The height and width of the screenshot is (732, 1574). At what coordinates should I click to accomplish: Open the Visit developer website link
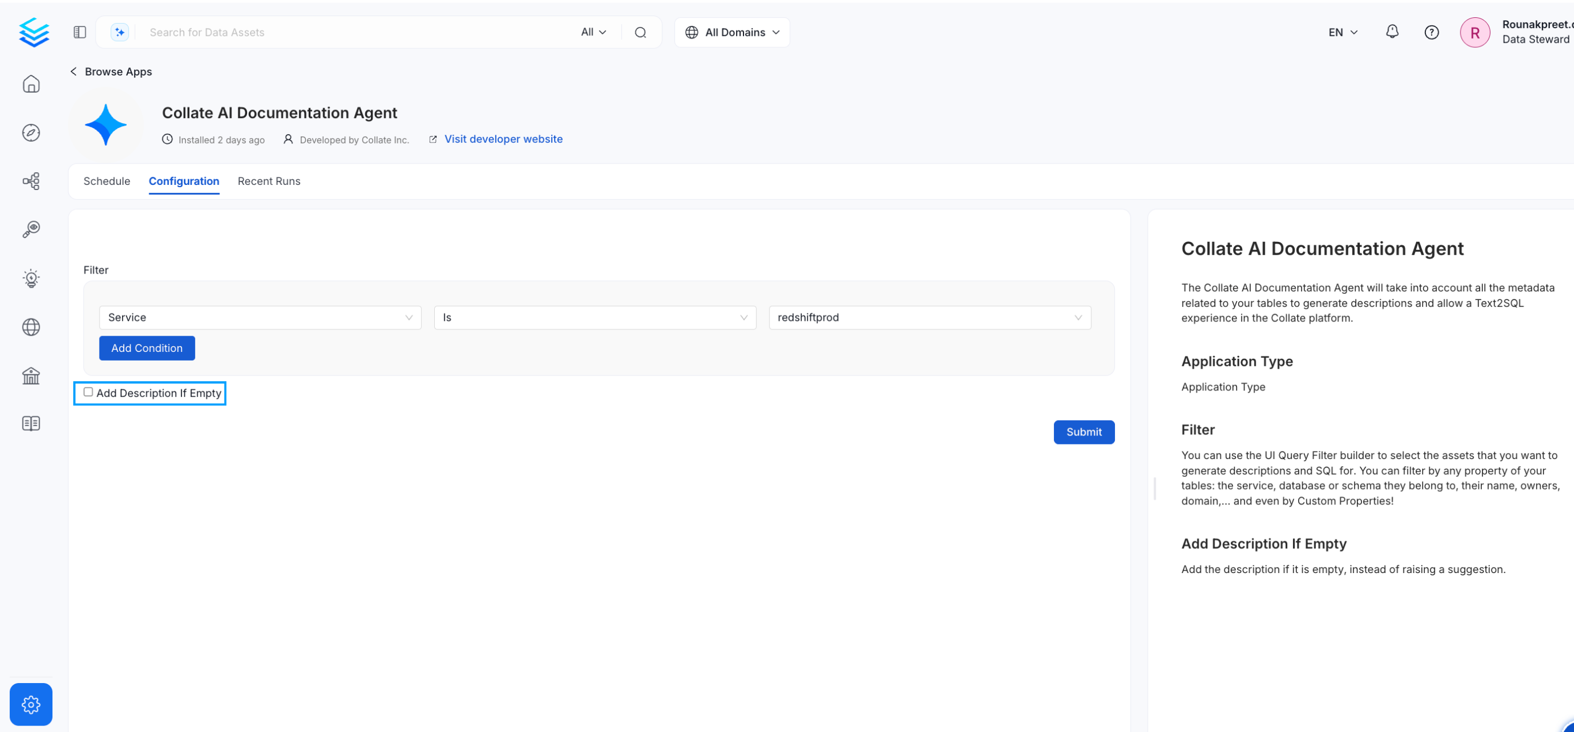click(503, 139)
